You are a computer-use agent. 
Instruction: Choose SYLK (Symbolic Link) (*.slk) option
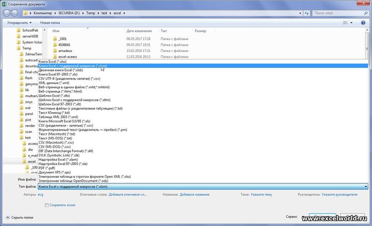tap(203, 155)
